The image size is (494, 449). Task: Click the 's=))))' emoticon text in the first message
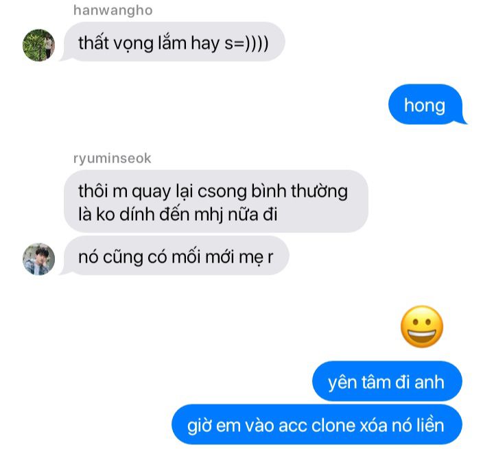246,43
